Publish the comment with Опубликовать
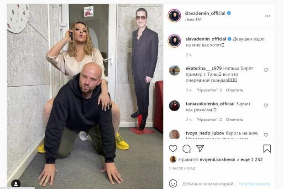 pyautogui.click(x=254, y=184)
